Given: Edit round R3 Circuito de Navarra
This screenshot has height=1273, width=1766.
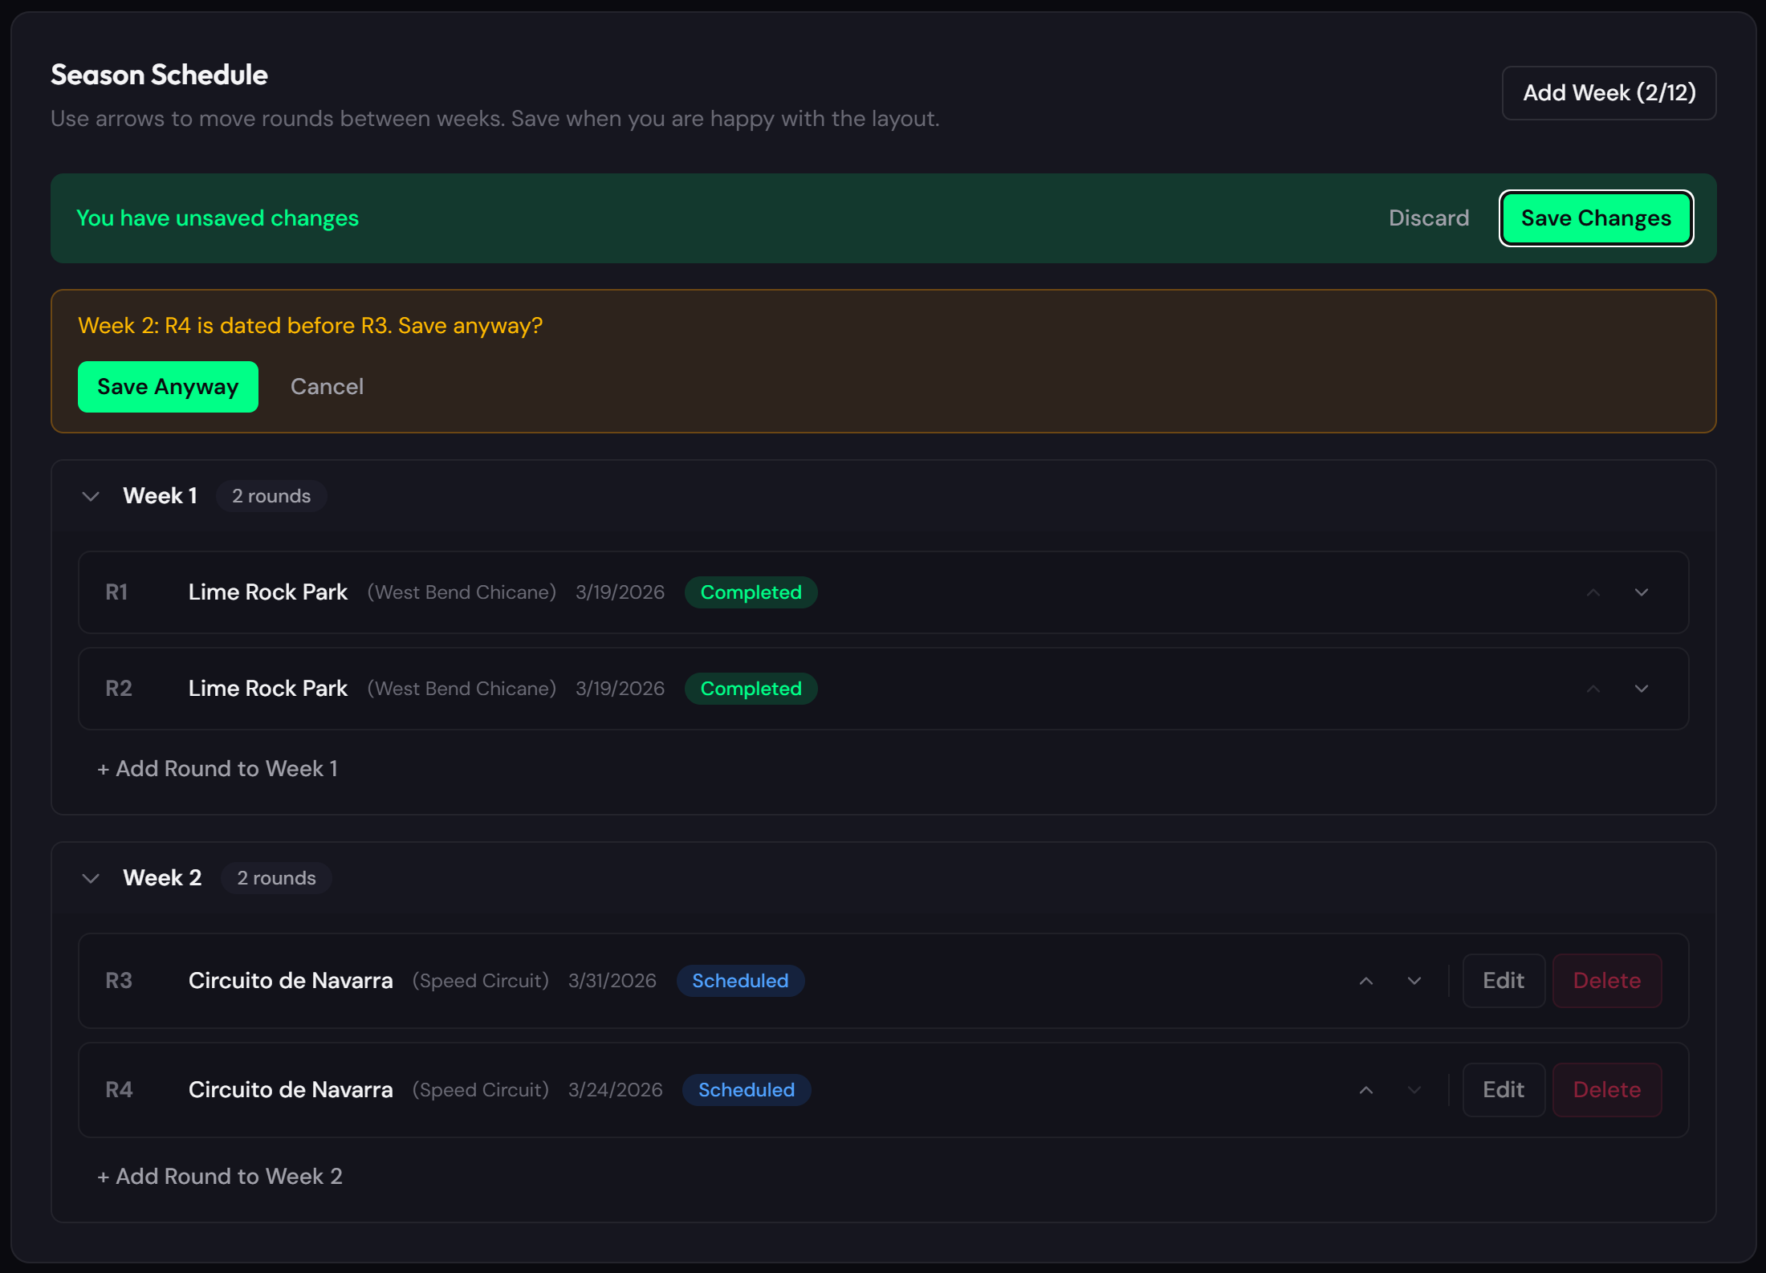Looking at the screenshot, I should click(1503, 981).
